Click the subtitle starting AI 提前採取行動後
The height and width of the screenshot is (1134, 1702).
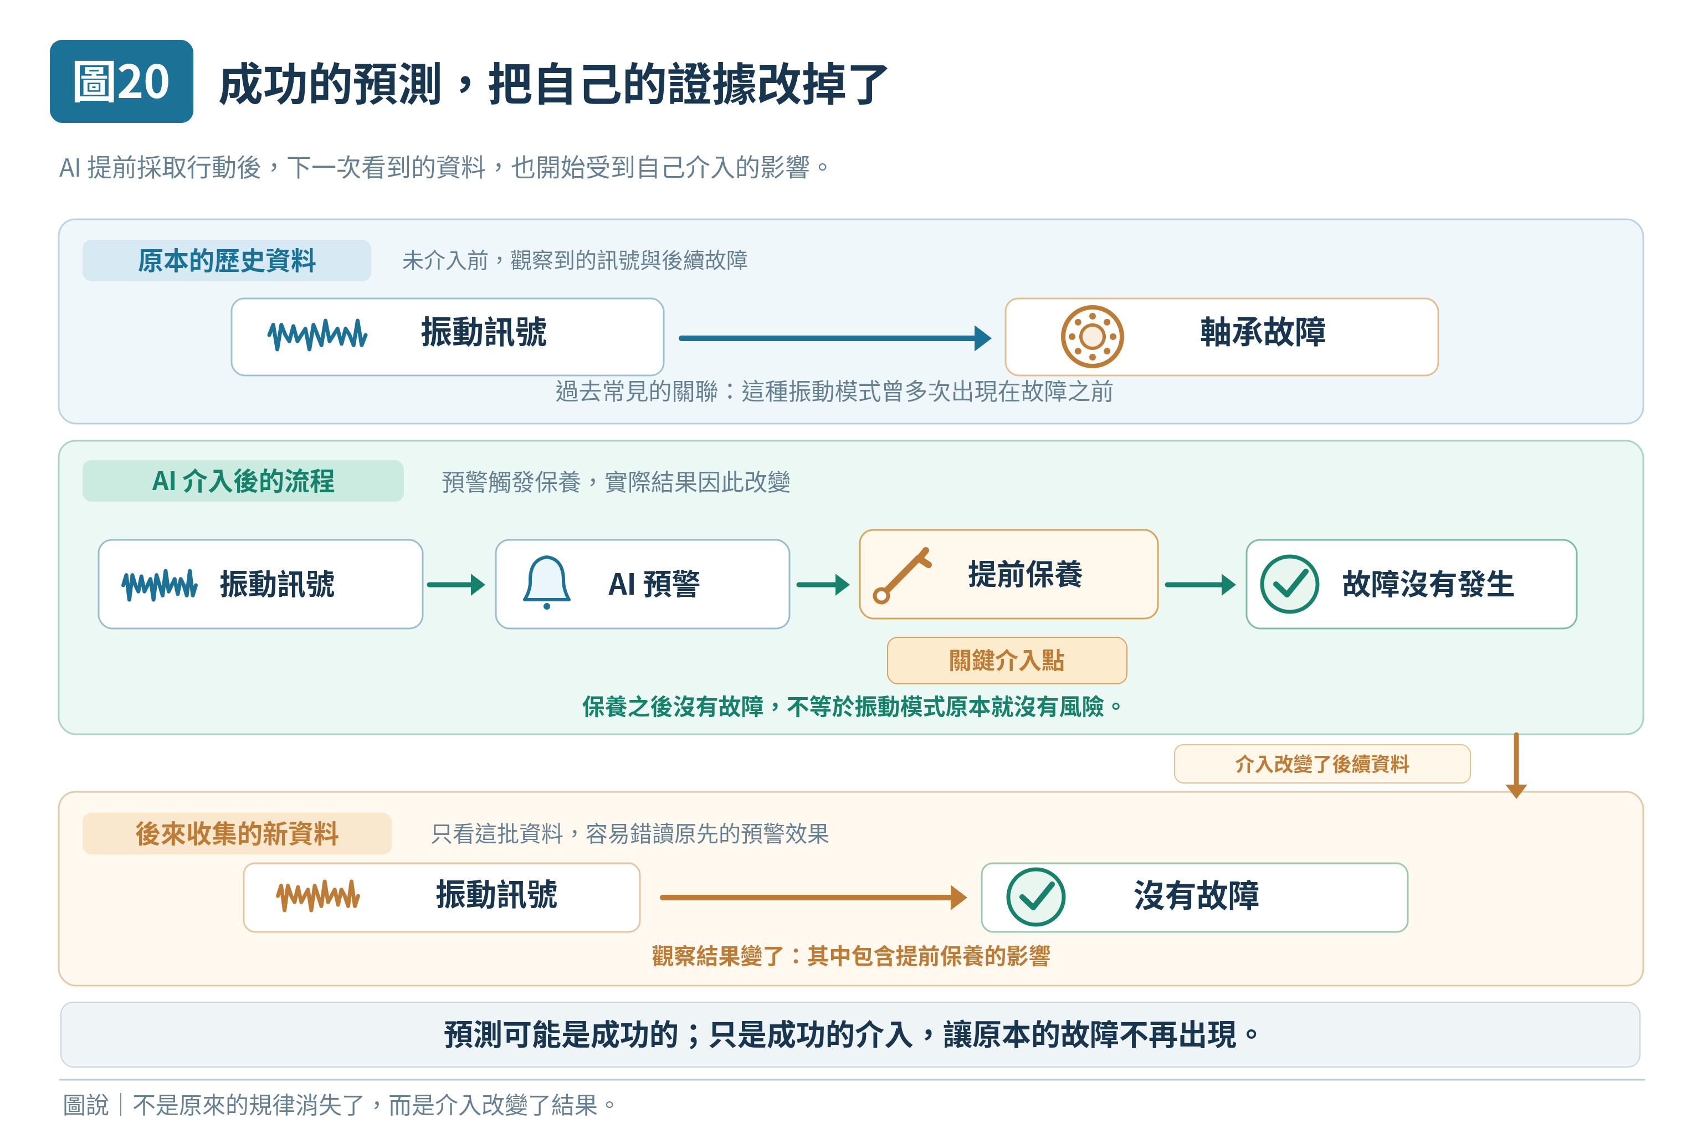[x=444, y=167]
